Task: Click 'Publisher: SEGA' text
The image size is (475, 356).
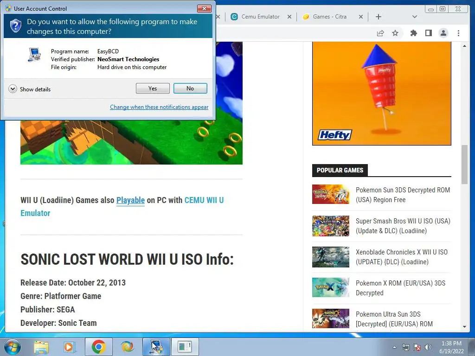Action: click(48, 309)
